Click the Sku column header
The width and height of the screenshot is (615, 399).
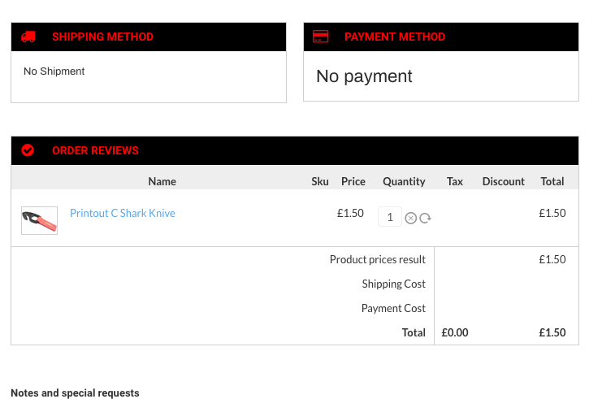click(320, 181)
